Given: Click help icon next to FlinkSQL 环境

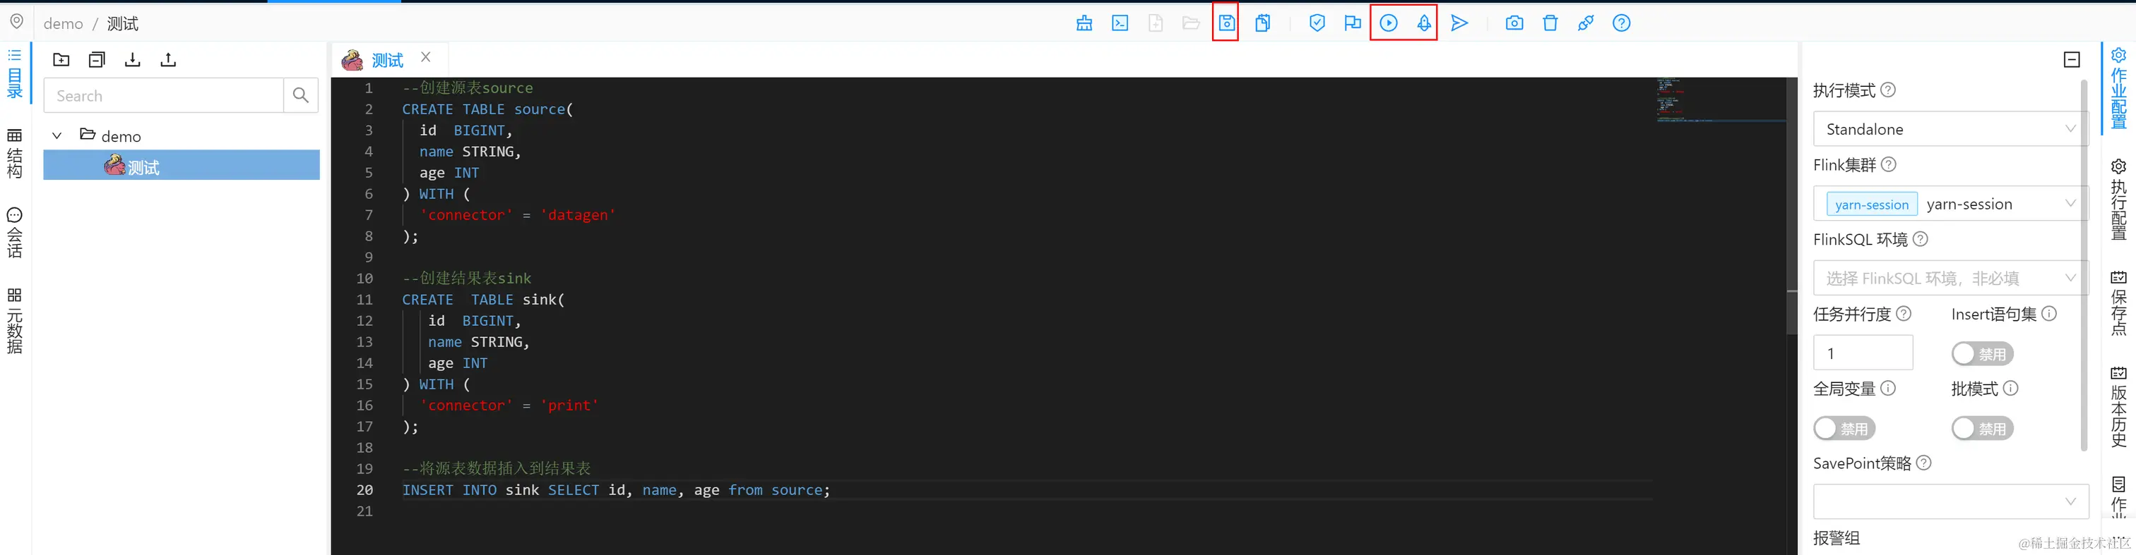Looking at the screenshot, I should (1921, 238).
